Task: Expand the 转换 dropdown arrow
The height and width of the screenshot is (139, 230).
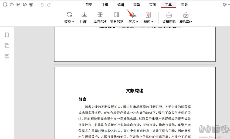Action: click(73, 22)
